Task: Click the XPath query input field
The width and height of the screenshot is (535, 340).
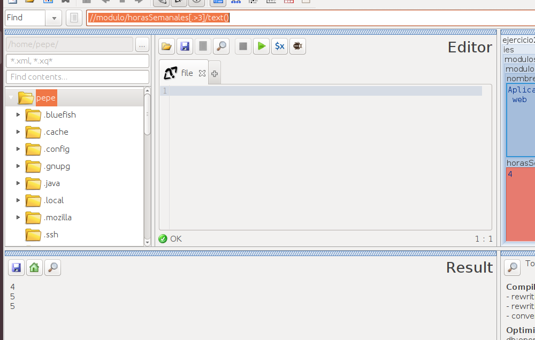Action: (x=310, y=18)
